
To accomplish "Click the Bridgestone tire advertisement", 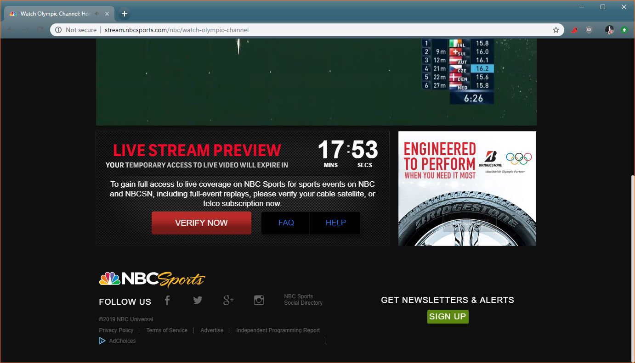I will point(467,189).
